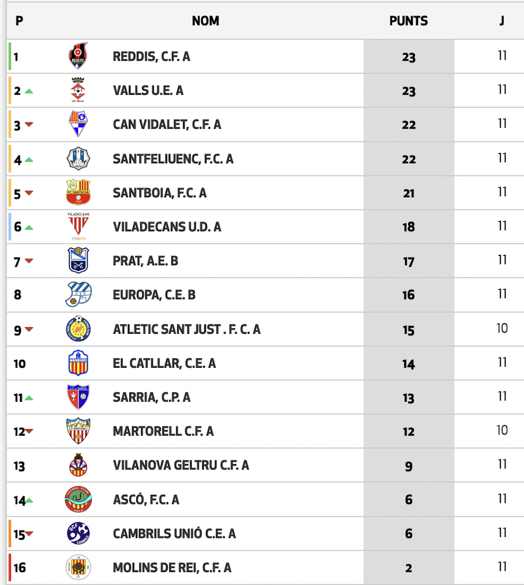
Task: Select the Can Vidalet crest logo
Action: click(78, 124)
